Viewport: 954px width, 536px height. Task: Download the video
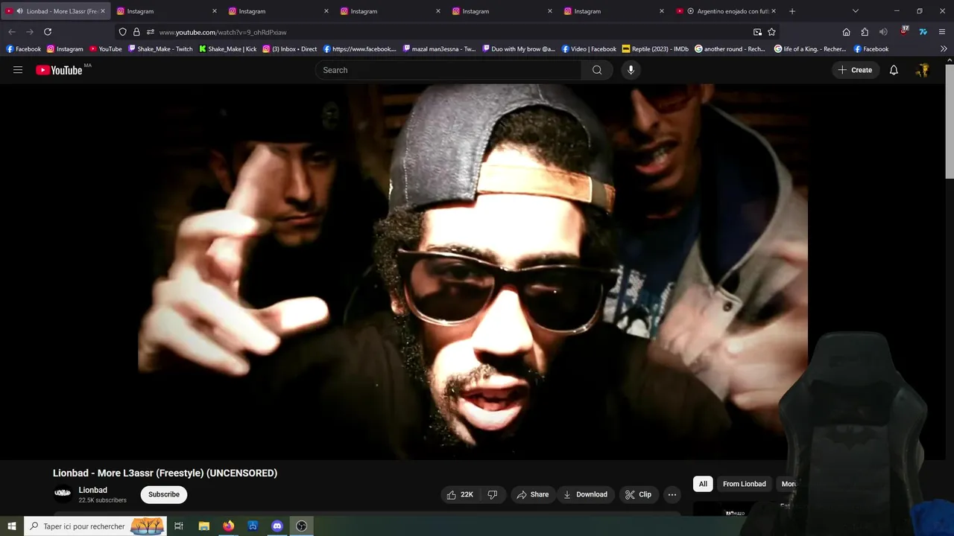pos(585,494)
